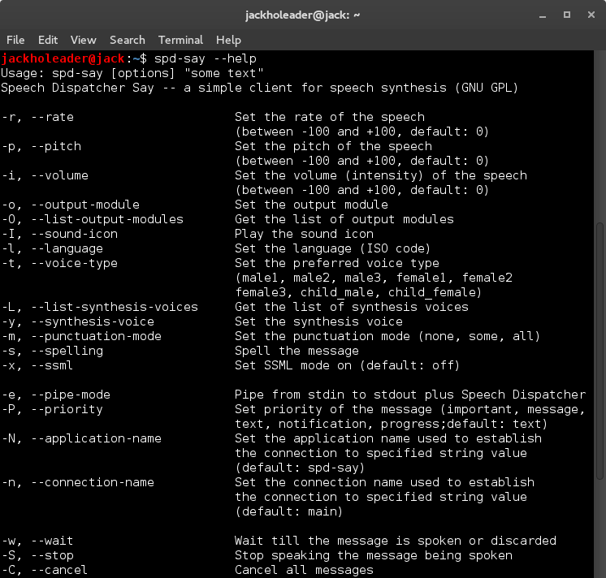Click the jackholeader@jack prompt text
The image size is (606, 578).
pos(63,58)
